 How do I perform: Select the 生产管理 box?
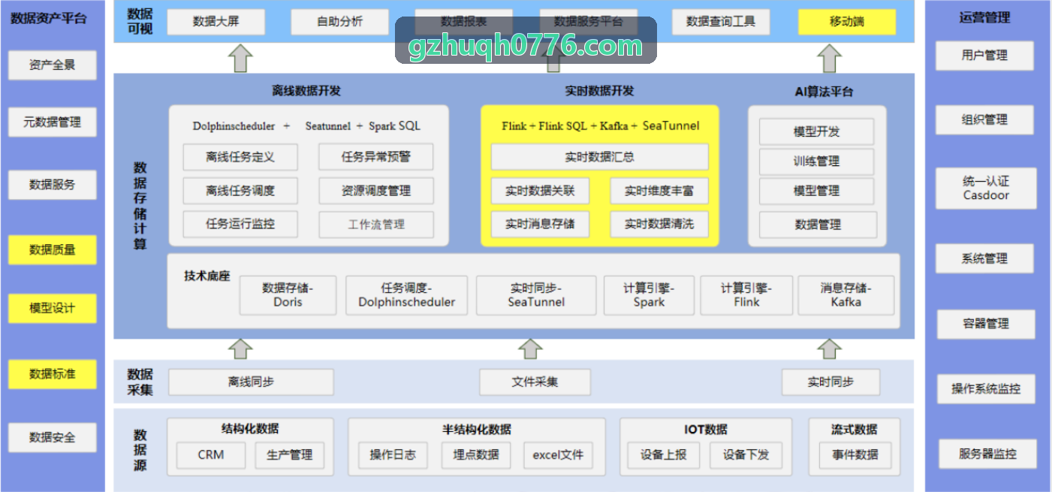[290, 455]
